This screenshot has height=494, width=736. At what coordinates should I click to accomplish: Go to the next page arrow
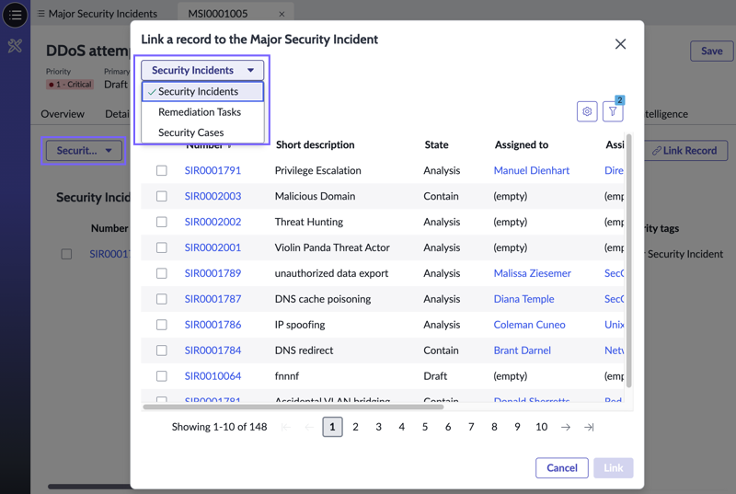pos(566,427)
